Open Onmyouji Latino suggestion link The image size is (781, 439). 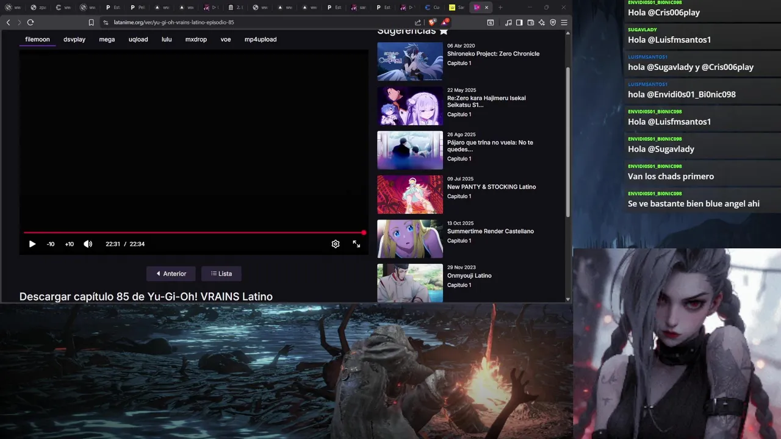469,276
